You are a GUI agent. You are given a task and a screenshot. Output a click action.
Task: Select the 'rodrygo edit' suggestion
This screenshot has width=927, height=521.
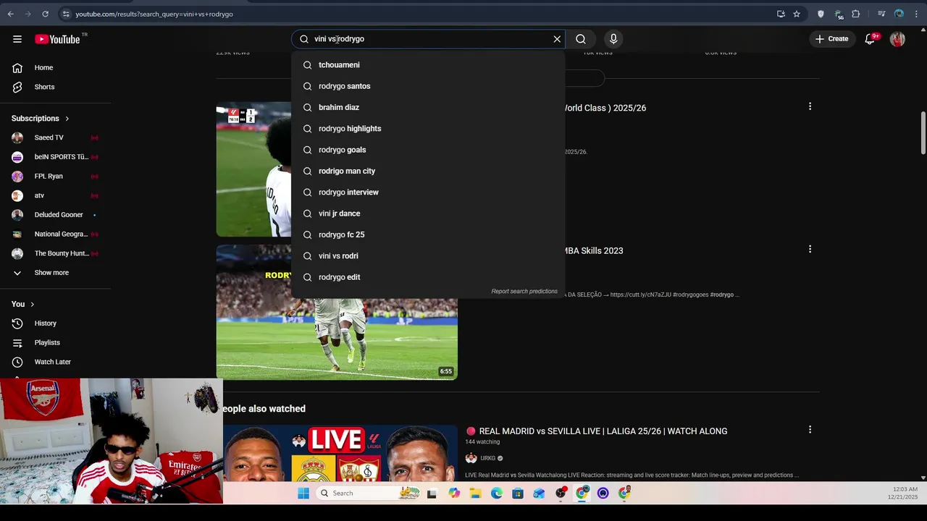click(428, 277)
